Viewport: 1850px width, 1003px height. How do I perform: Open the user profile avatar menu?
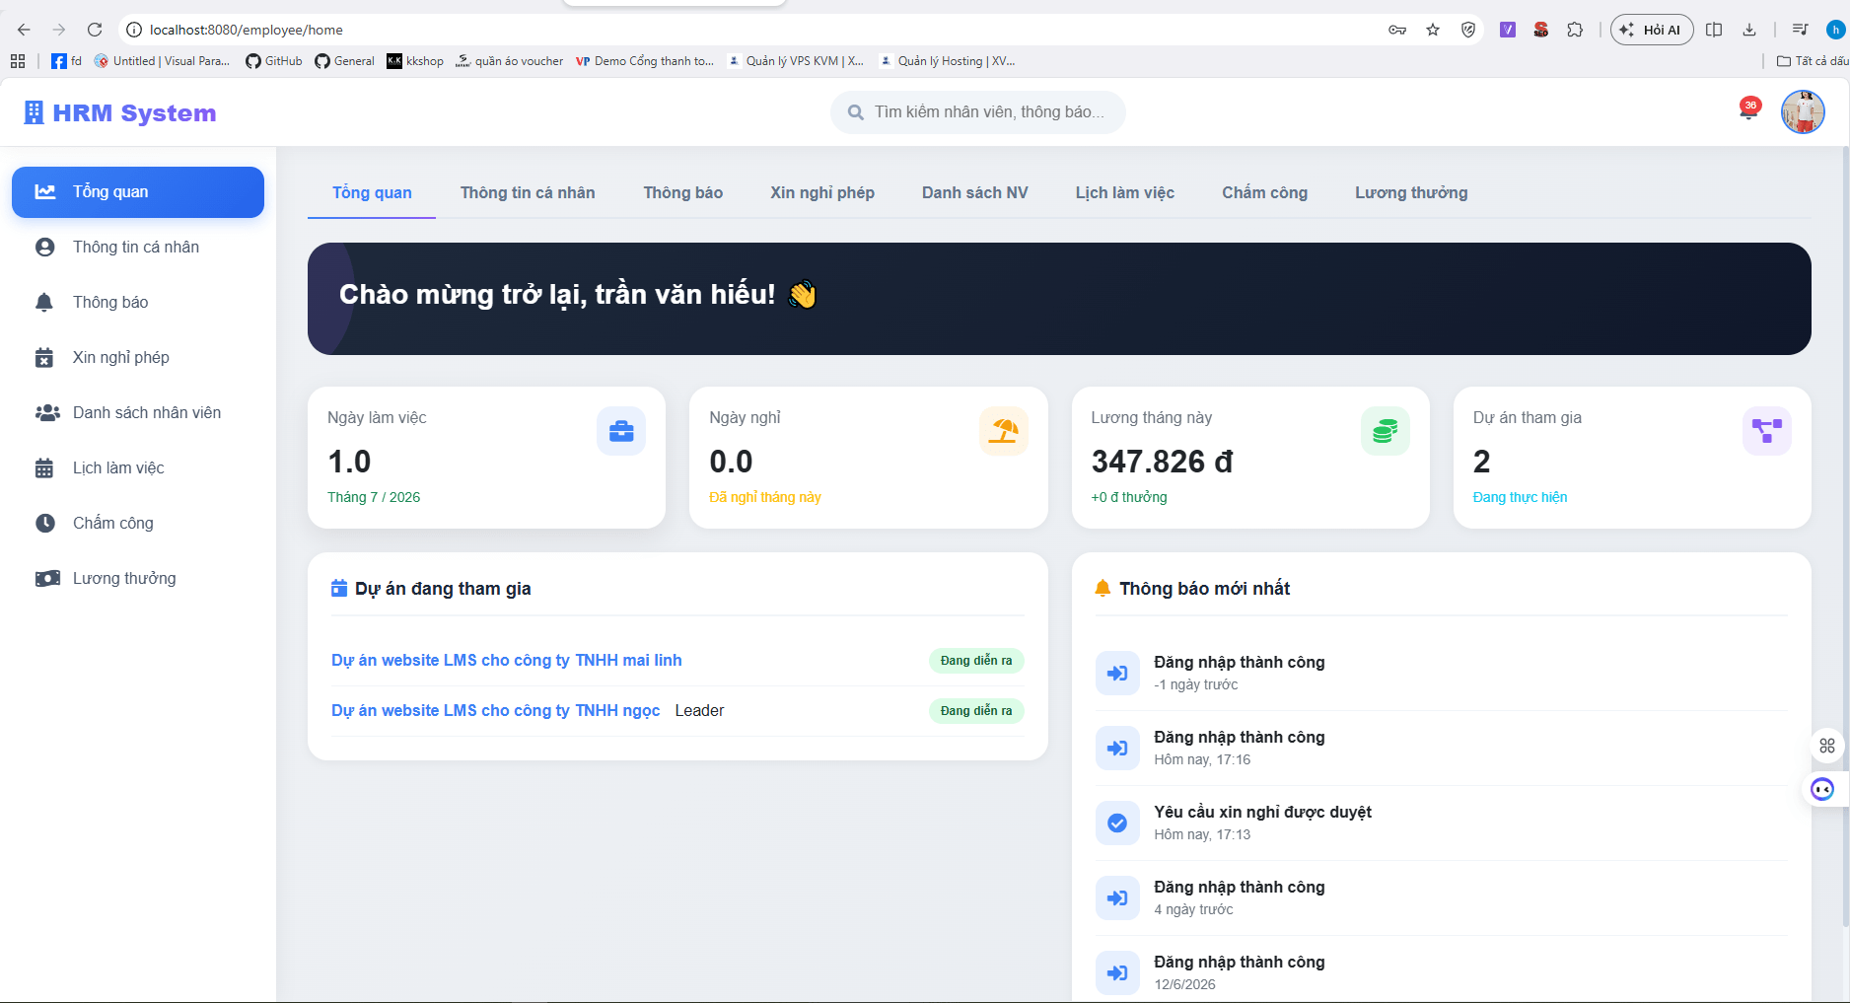pyautogui.click(x=1803, y=111)
